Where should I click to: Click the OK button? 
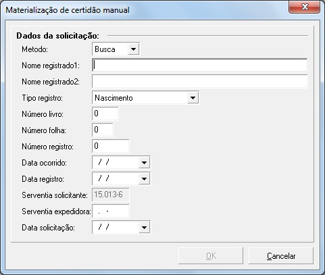211,256
